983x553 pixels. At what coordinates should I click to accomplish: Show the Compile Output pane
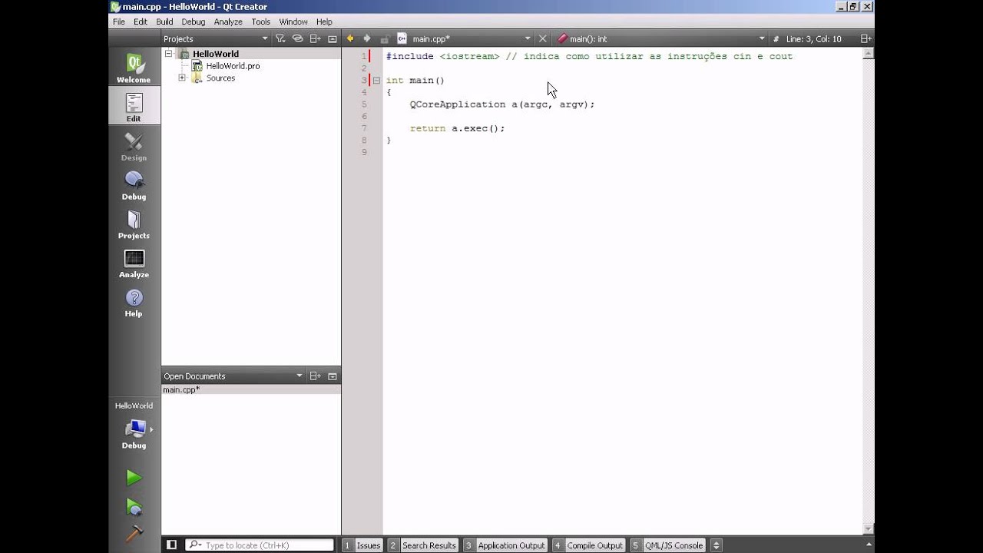(x=588, y=545)
